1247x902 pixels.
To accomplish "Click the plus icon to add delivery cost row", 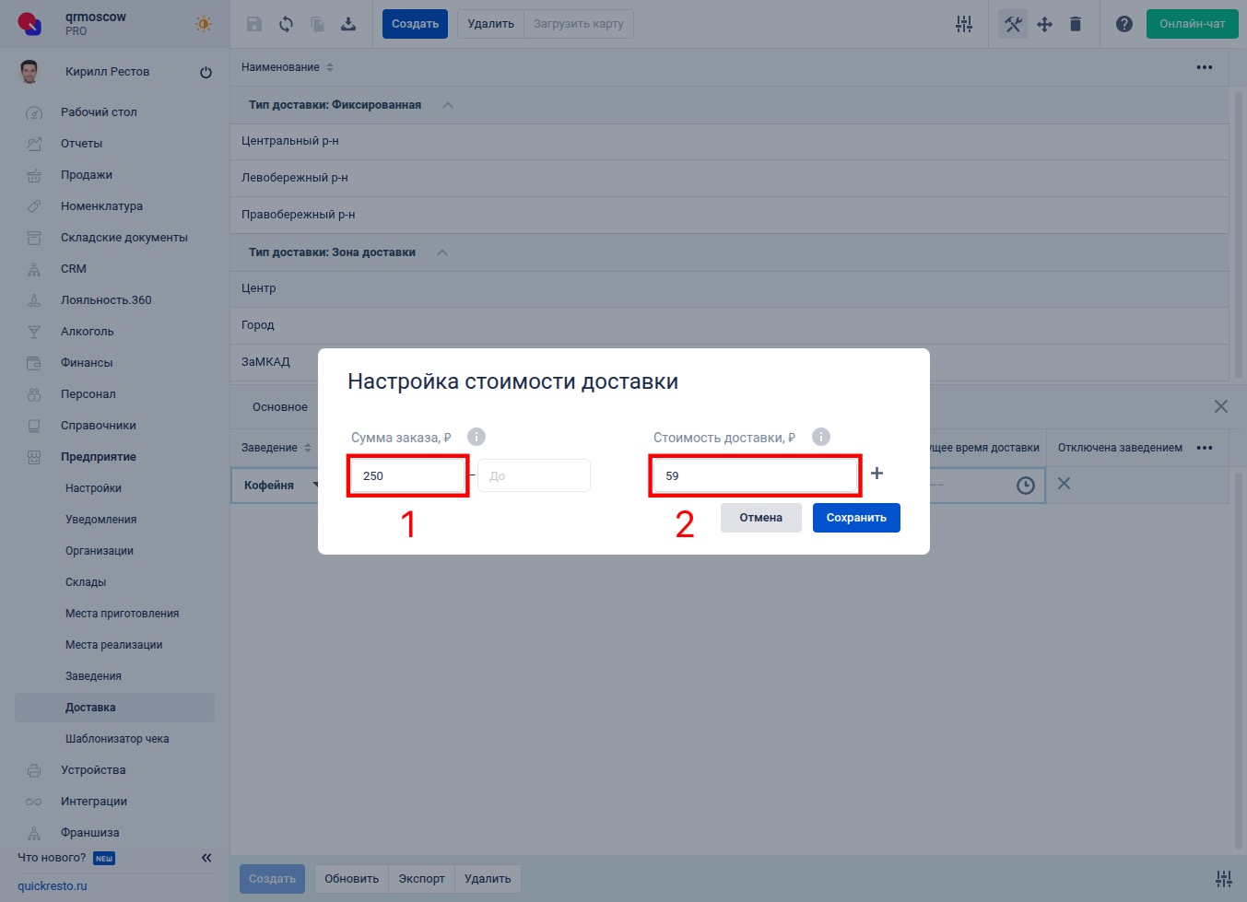I will (876, 474).
